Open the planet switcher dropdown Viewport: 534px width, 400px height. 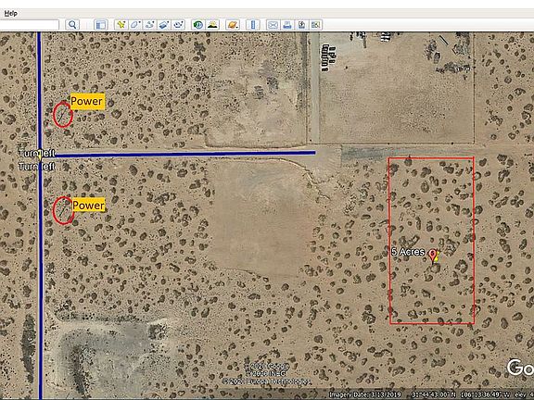[233, 25]
